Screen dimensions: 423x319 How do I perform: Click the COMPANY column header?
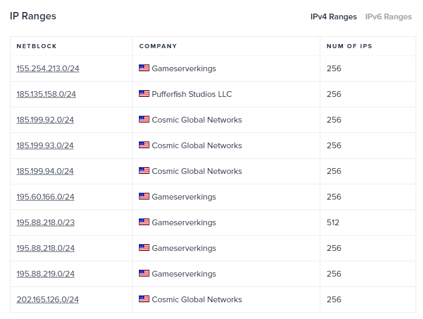pyautogui.click(x=158, y=46)
